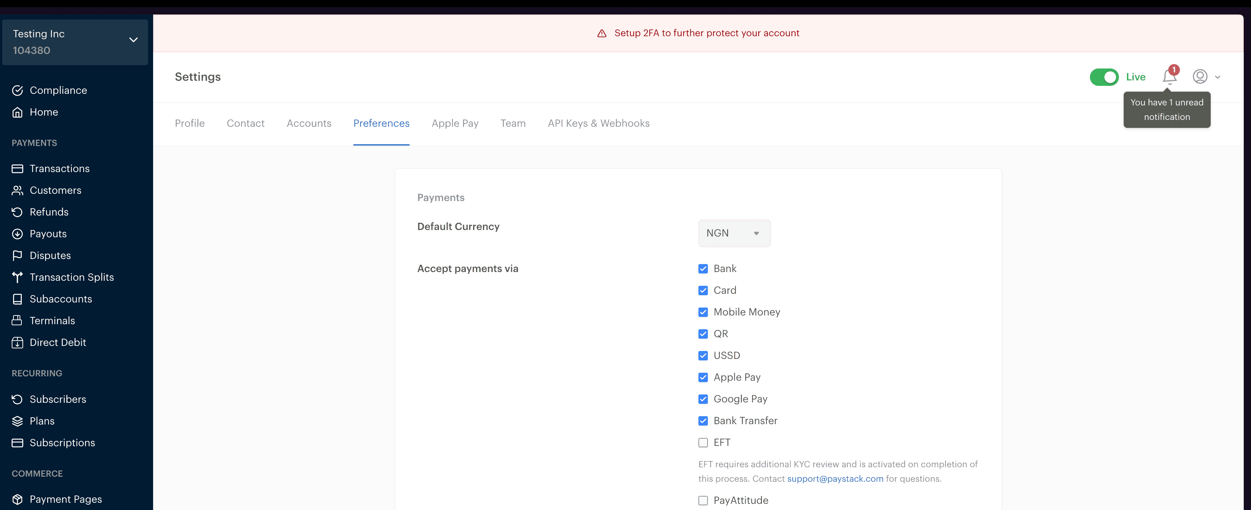This screenshot has height=510, width=1251.
Task: Click the red notification count badge
Action: [x=1174, y=70]
